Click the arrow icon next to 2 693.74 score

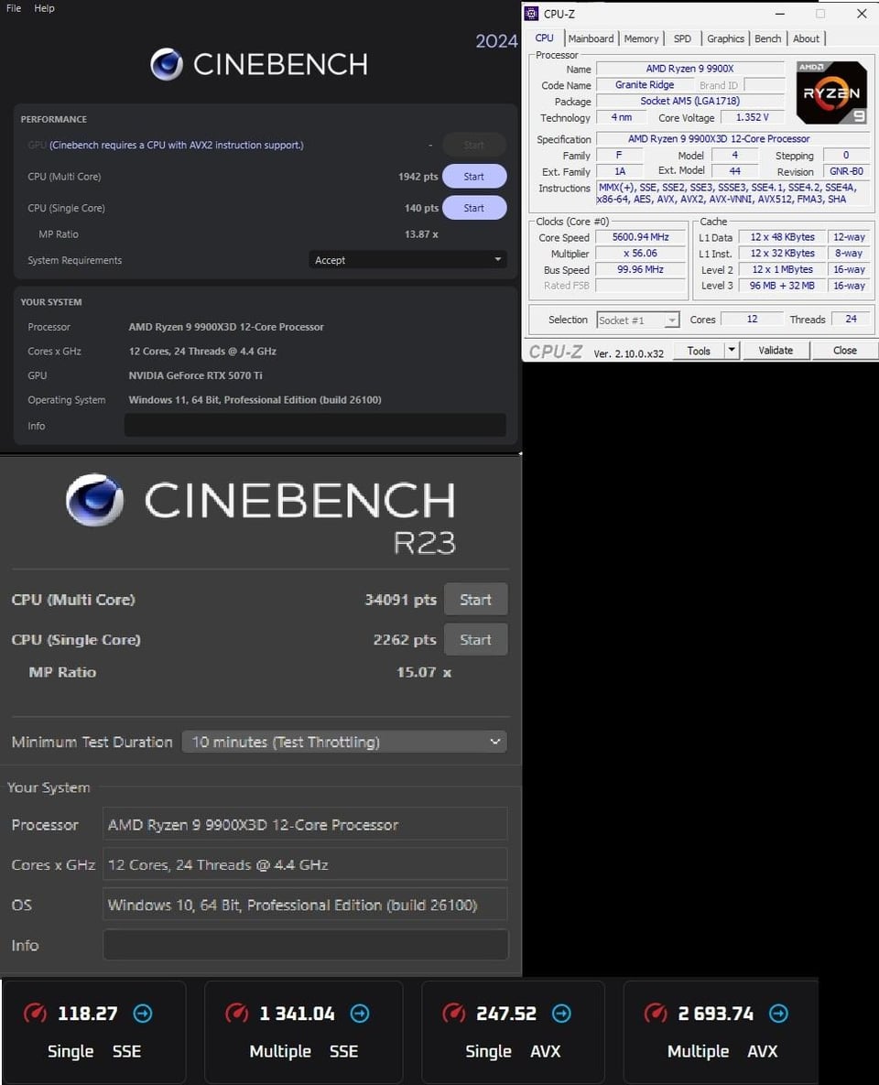click(x=778, y=1013)
